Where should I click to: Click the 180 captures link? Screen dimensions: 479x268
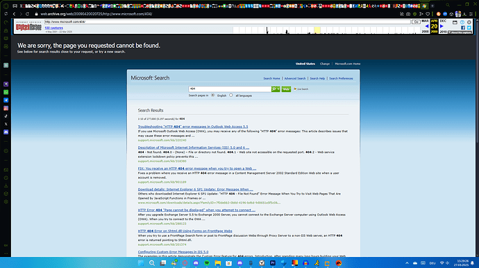53,28
